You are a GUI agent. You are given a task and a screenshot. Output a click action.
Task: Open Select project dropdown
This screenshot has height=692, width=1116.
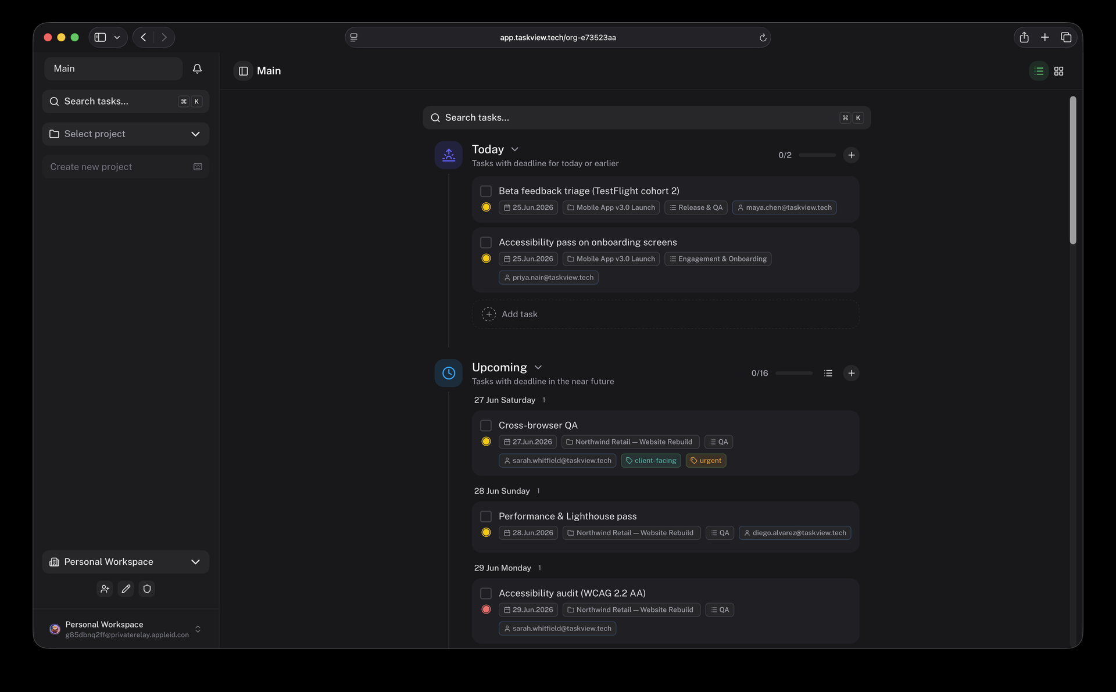[126, 134]
